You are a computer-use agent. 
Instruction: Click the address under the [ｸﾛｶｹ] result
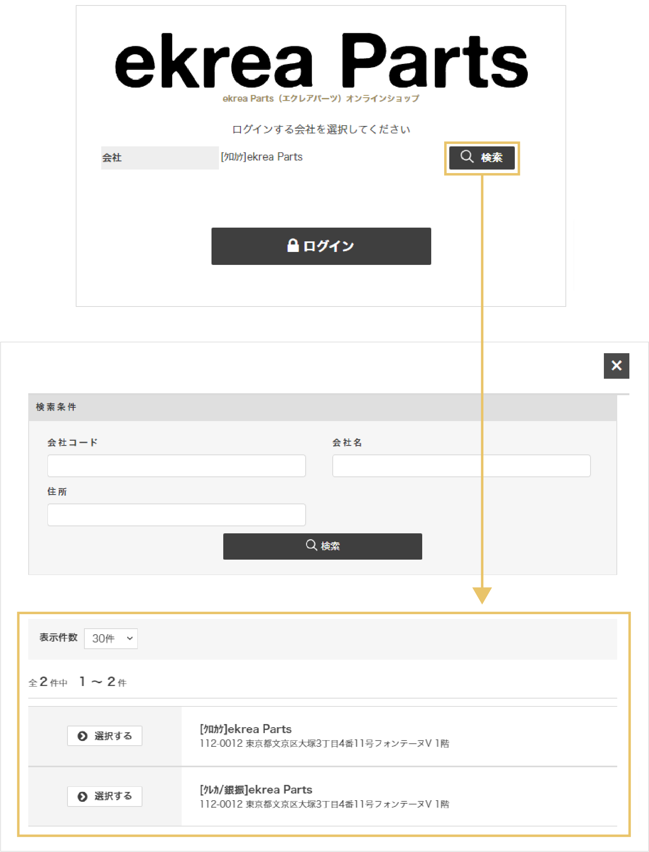(324, 744)
